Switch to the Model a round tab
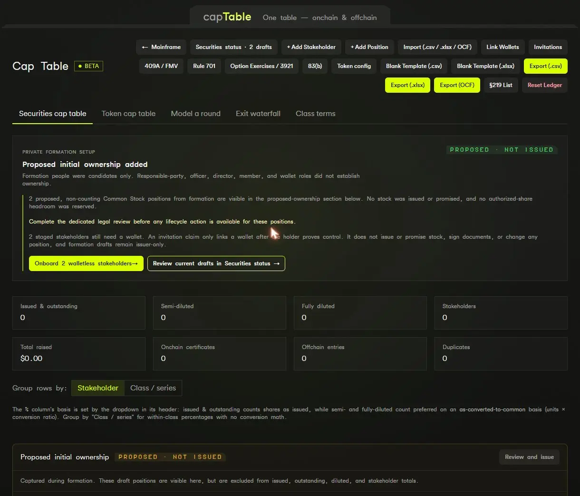Image resolution: width=580 pixels, height=496 pixels. pos(195,114)
